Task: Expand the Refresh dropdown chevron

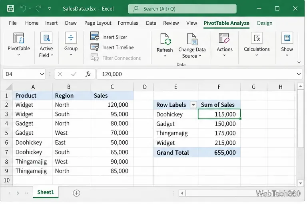Action: 165,56
